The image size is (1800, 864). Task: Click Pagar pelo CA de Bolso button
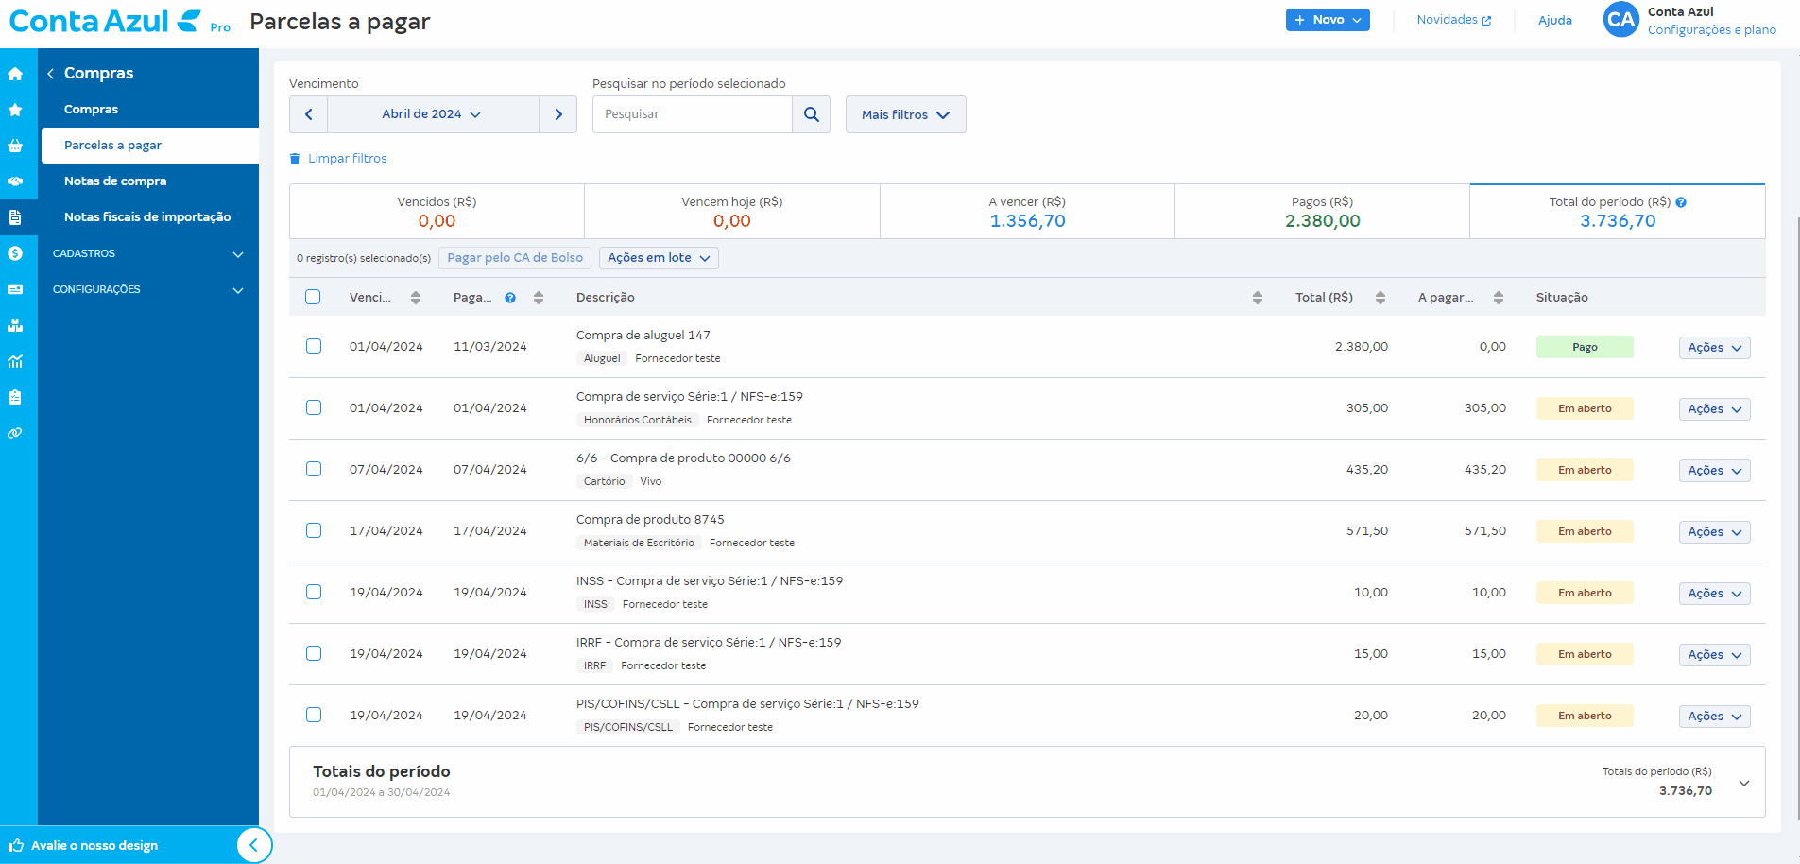point(515,258)
